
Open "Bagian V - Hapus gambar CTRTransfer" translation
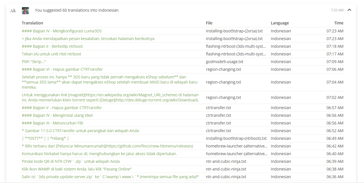(x=62, y=108)
